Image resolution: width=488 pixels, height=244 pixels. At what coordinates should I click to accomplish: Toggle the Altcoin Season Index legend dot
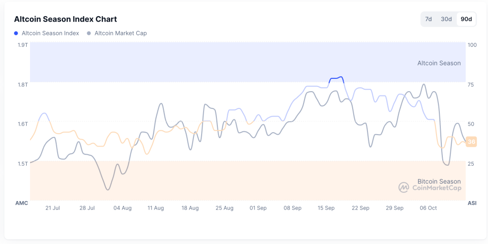point(17,33)
